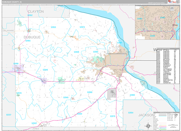
Task: Click ZIP code label 52065 on map
Action: (28, 41)
